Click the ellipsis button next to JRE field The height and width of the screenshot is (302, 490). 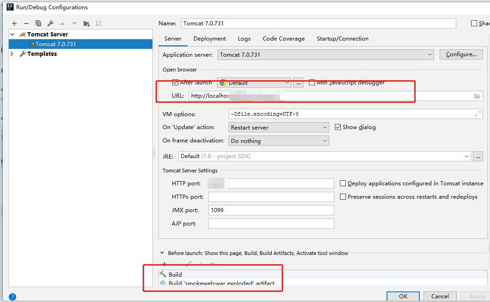click(x=478, y=156)
